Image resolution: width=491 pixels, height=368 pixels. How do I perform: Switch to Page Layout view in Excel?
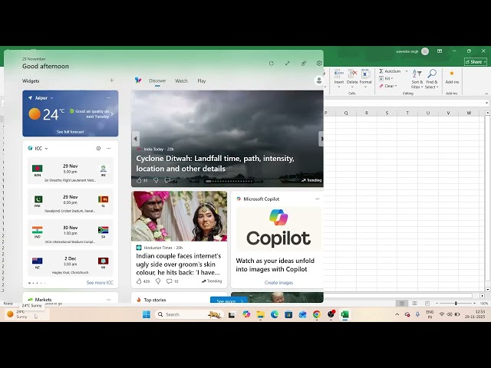(x=414, y=304)
